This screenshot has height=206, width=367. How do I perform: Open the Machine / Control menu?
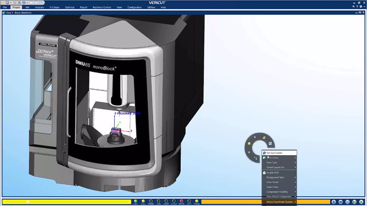[x=102, y=8]
